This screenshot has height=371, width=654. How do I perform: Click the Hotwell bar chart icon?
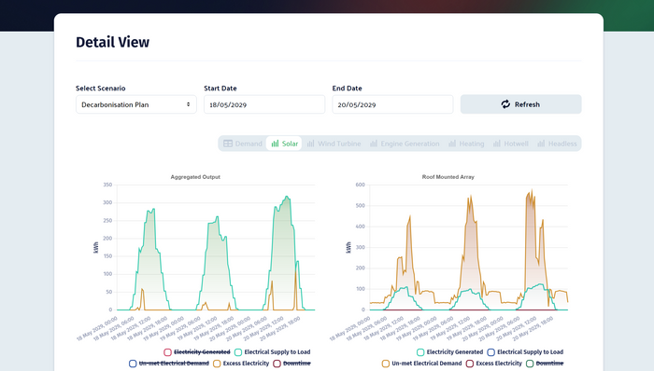click(497, 144)
